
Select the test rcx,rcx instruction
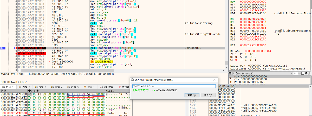tap(100, 59)
